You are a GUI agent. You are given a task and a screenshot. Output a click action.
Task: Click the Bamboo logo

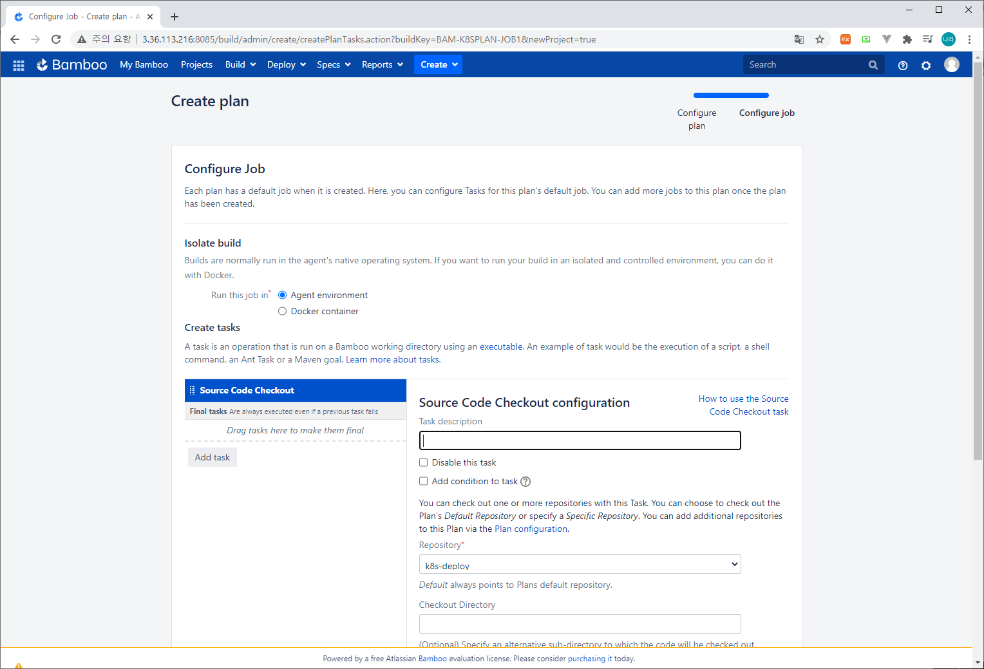point(71,64)
